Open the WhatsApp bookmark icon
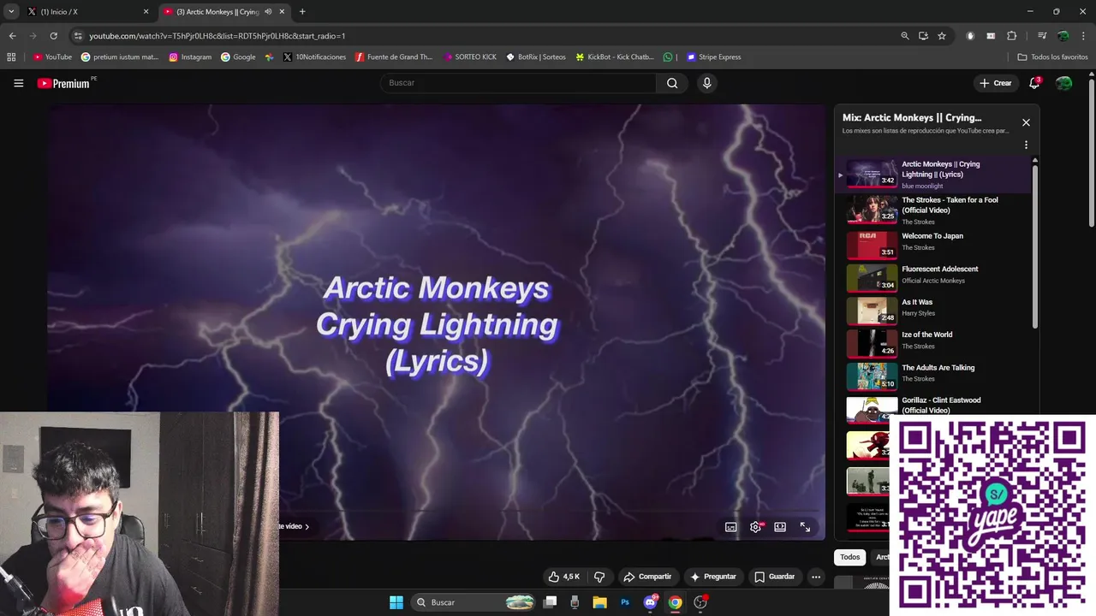Screen dimensions: 1096x616 (x=668, y=57)
